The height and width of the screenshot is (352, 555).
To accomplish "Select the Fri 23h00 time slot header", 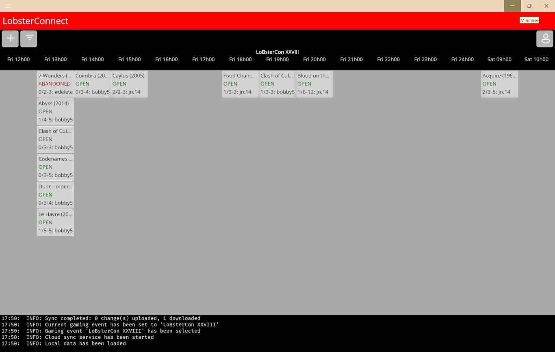I will 425,59.
